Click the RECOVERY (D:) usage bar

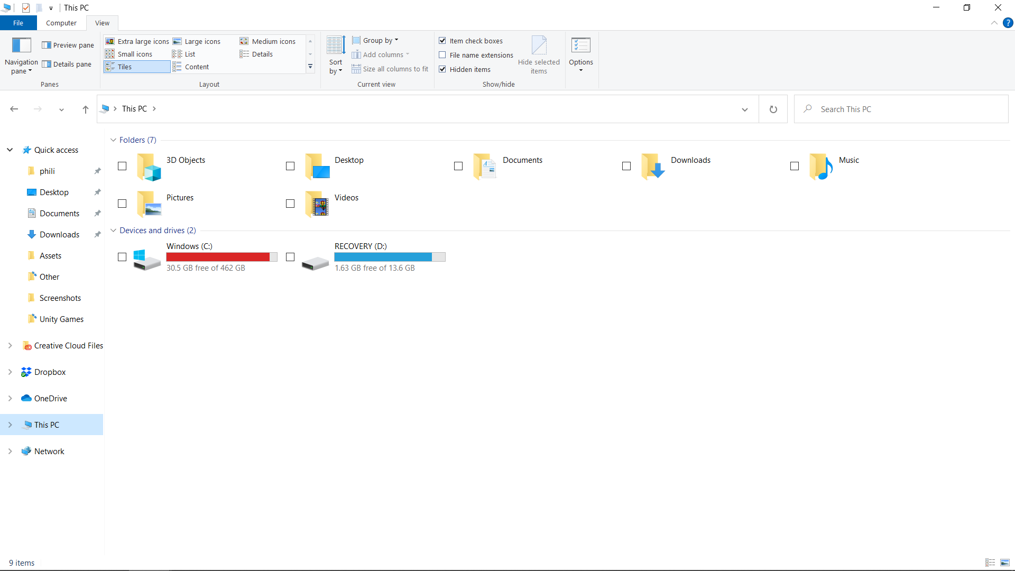[390, 257]
